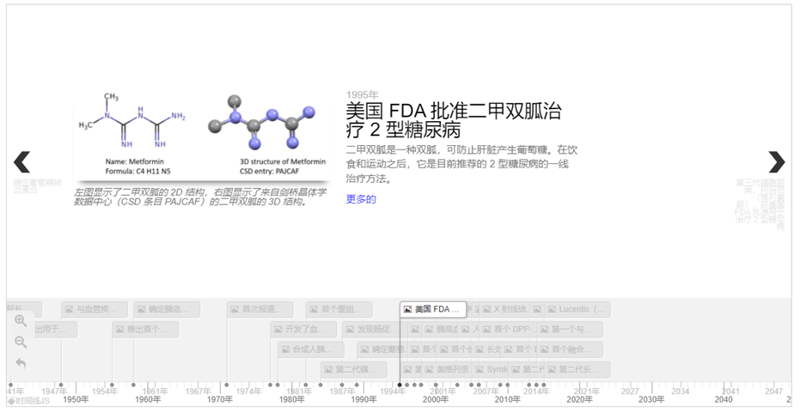The width and height of the screenshot is (800, 413).
Task: Return to timeline start with back arrow
Action: click(21, 363)
